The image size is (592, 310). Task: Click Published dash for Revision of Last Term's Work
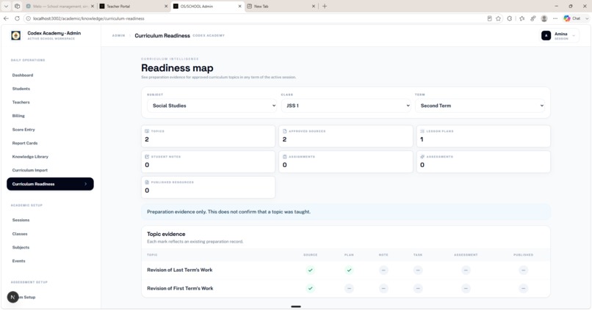(x=523, y=270)
